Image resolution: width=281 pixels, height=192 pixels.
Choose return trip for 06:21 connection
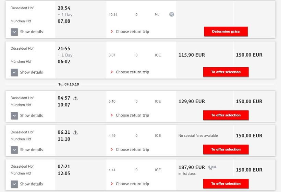pyautogui.click(x=132, y=149)
